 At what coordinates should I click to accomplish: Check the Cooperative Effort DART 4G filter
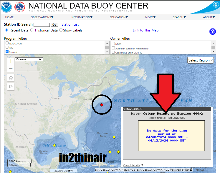(113, 52)
